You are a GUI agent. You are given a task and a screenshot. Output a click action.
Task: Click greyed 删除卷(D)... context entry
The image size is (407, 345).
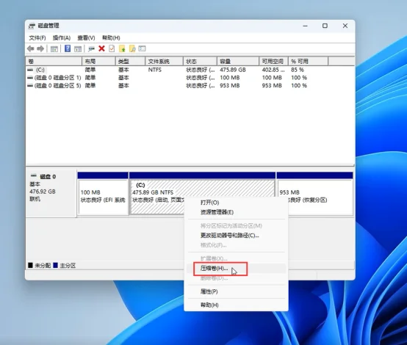point(236,278)
